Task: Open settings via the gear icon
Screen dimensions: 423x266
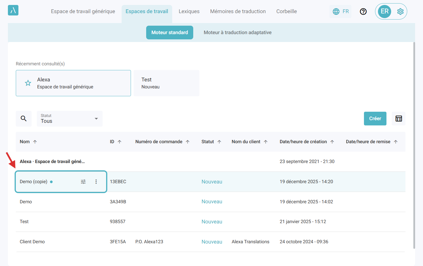Action: point(400,11)
